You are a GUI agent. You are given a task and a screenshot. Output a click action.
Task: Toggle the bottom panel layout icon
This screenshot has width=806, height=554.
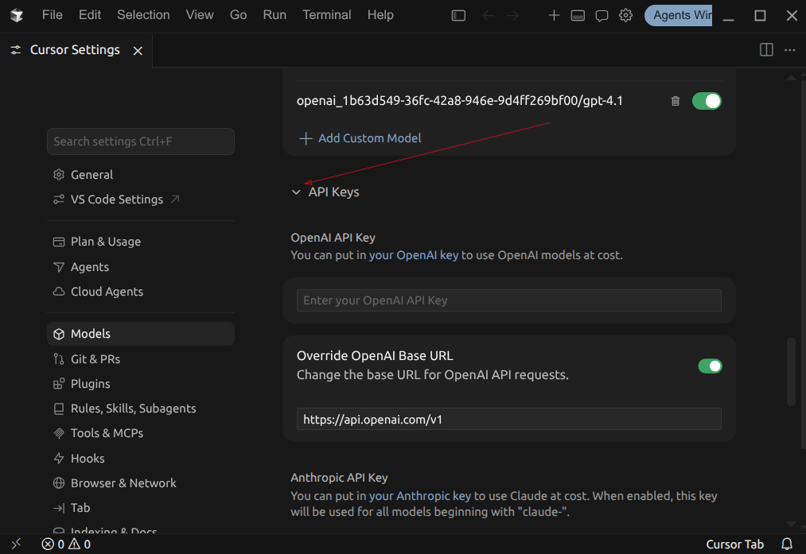click(578, 15)
